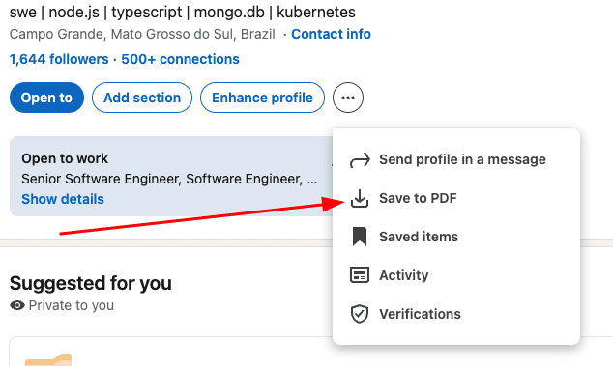The height and width of the screenshot is (366, 613).
Task: Click the Open to button
Action: pos(46,98)
